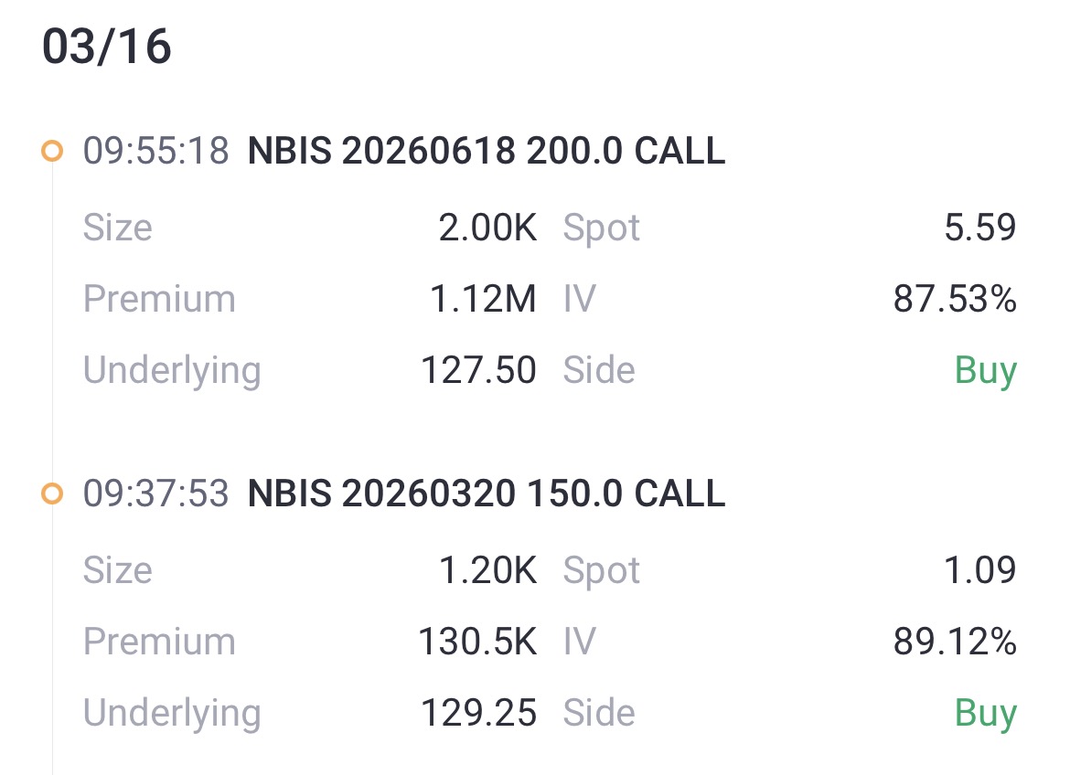Viewport: 1070px width, 775px height.
Task: Tap the 09:37:53 timestamp
Action: [155, 494]
